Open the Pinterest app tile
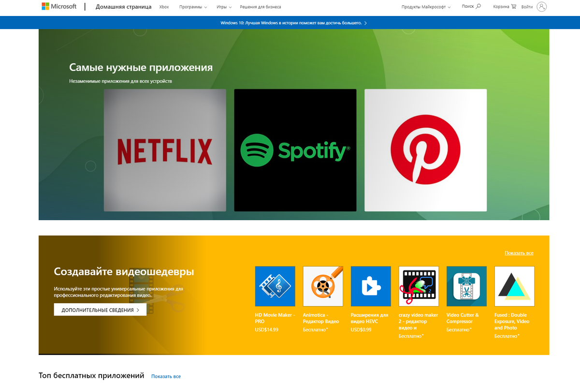The image size is (580, 386). tap(426, 150)
